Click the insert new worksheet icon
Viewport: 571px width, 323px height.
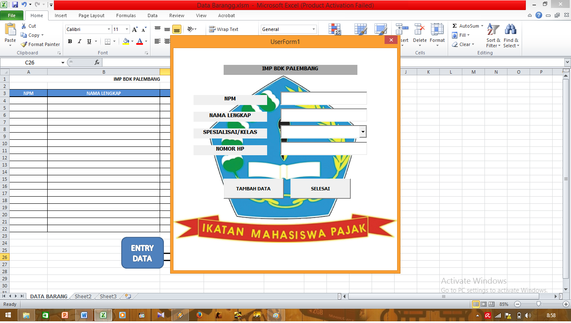coord(128,296)
